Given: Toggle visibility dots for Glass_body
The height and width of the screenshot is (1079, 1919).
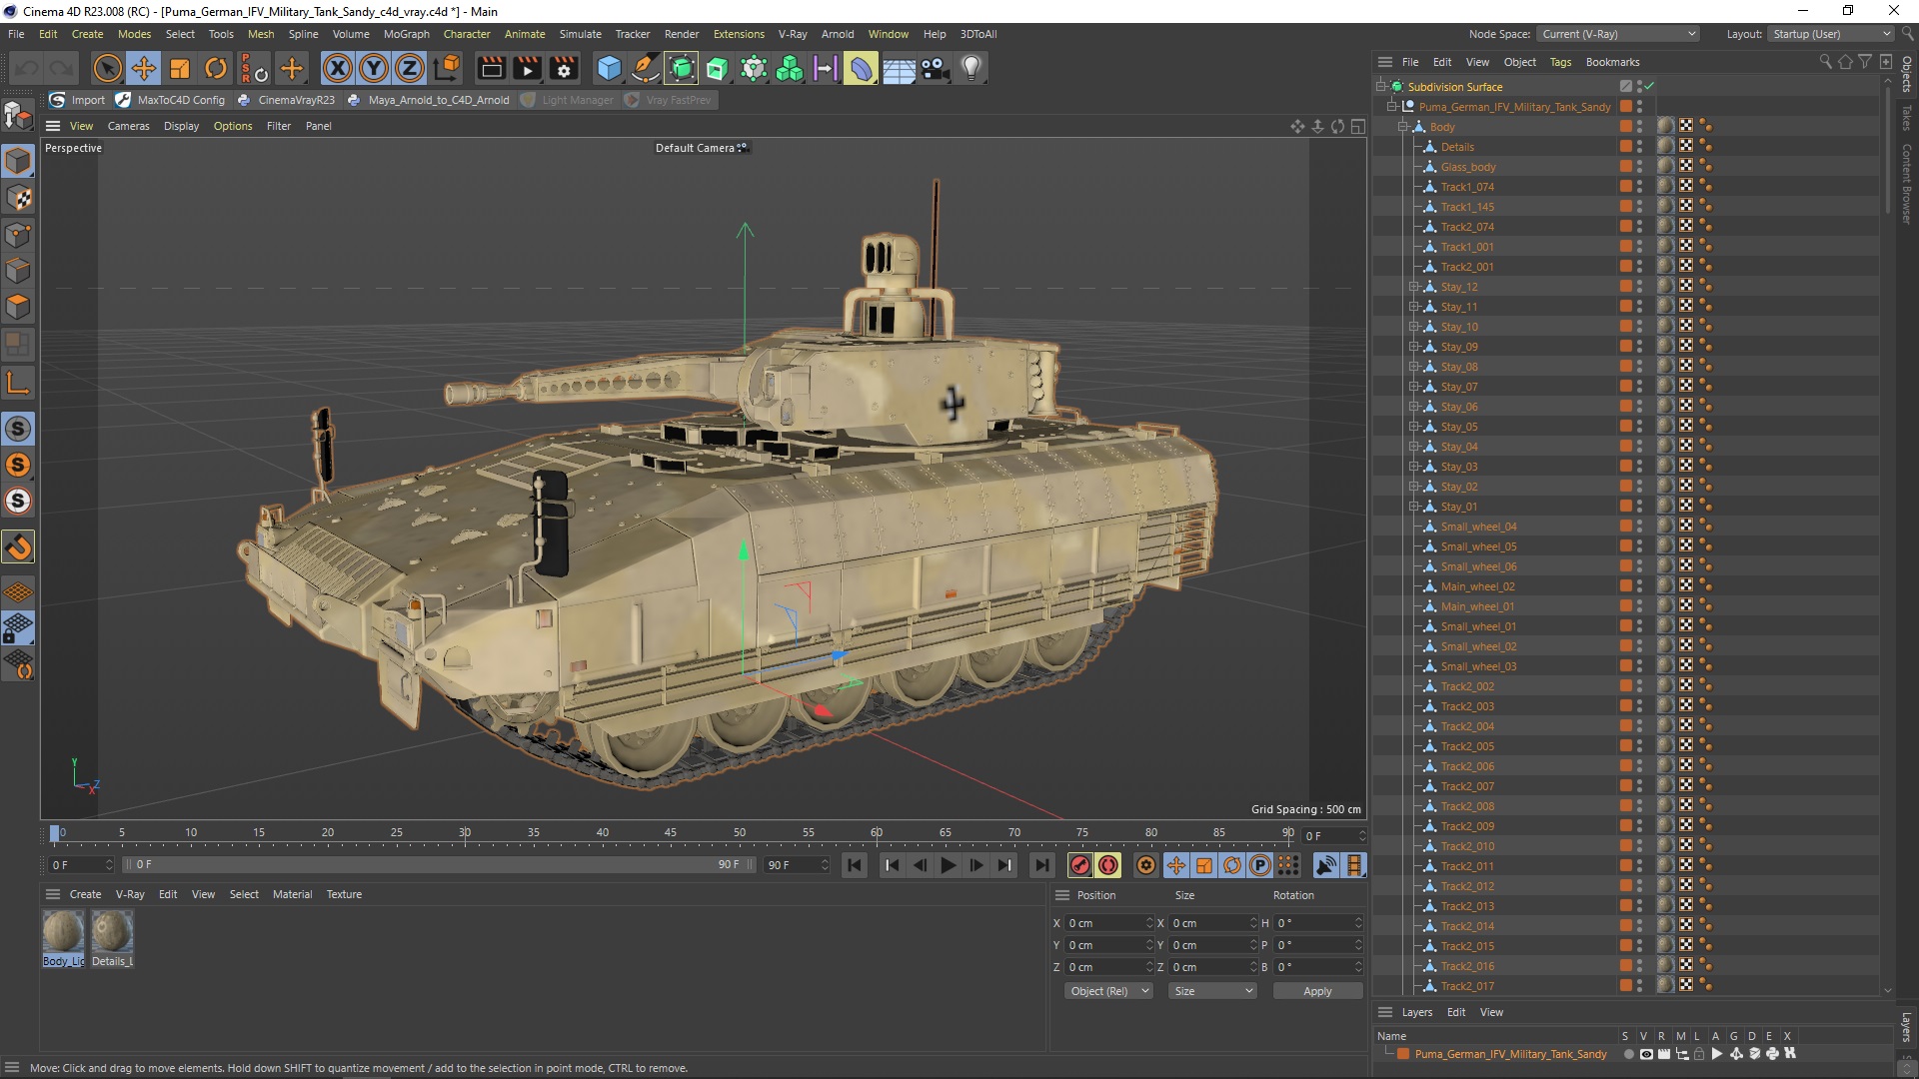Looking at the screenshot, I should (x=1639, y=166).
